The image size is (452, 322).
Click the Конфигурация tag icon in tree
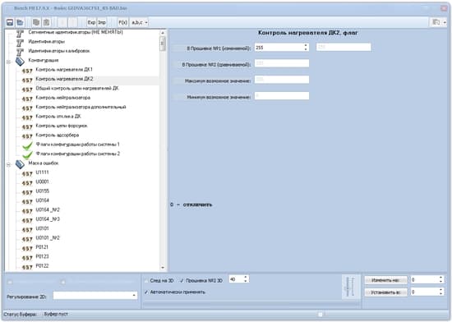pyautogui.click(x=20, y=61)
